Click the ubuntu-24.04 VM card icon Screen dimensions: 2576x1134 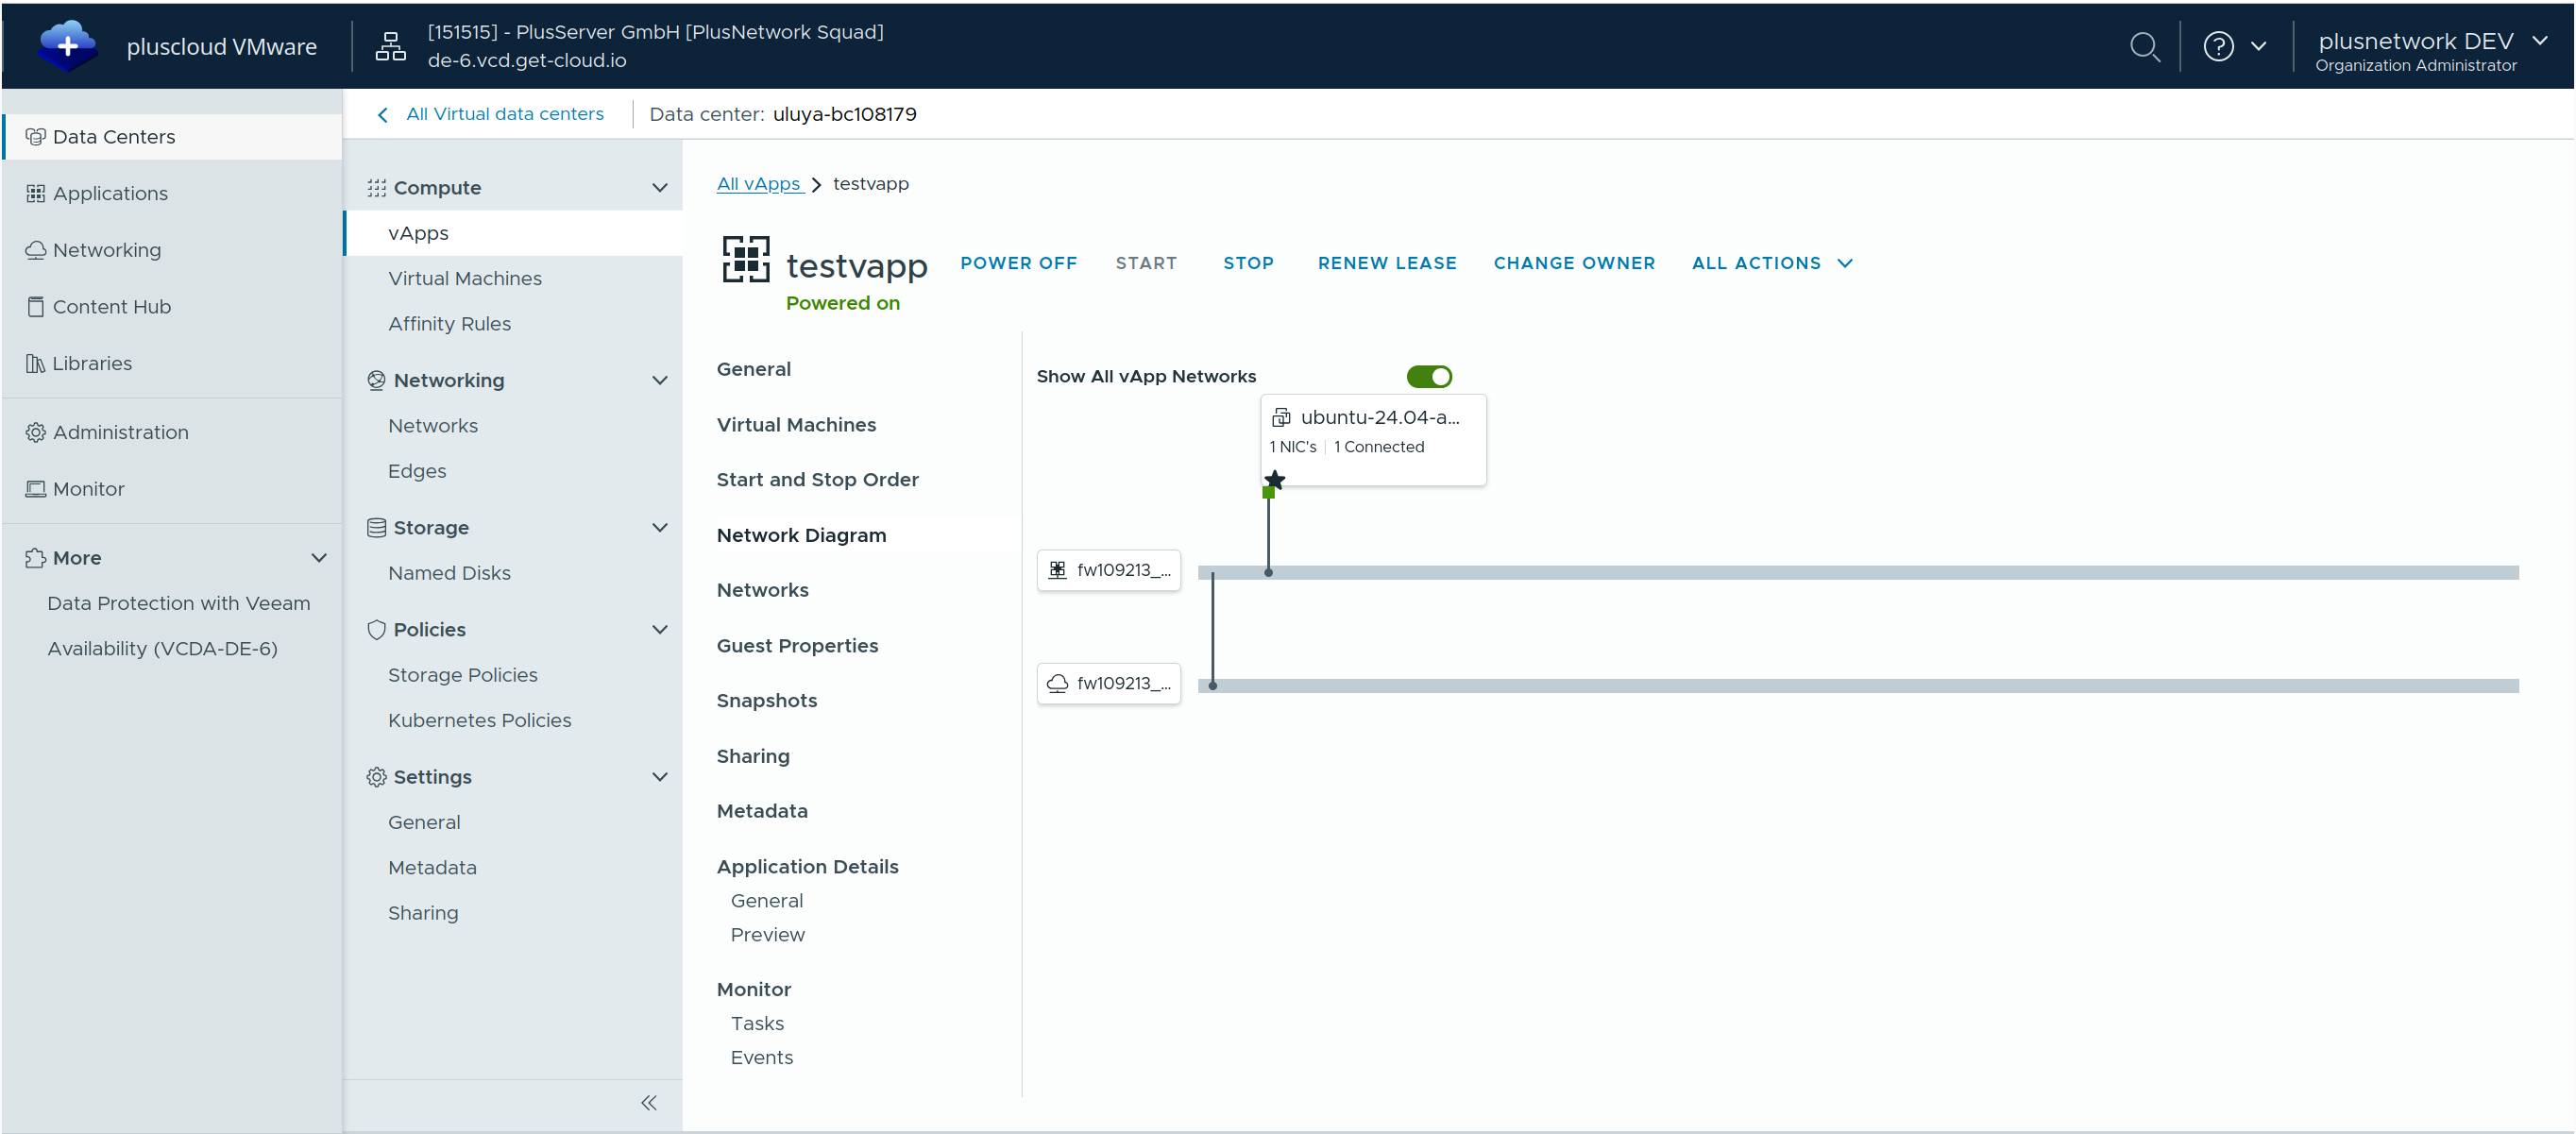1280,418
